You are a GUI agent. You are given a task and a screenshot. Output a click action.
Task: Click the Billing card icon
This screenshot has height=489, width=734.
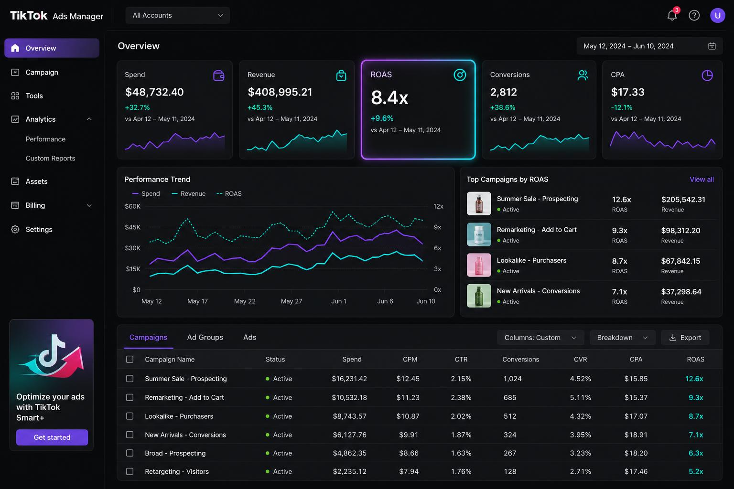tap(15, 205)
